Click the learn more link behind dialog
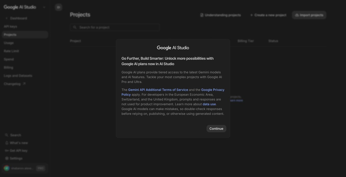The image size is (346, 177). (x=236, y=100)
